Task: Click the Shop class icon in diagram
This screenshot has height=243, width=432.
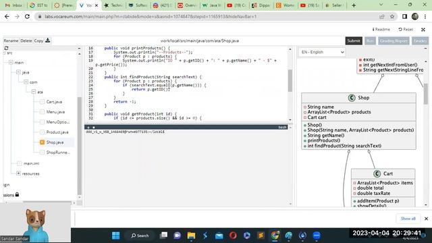Action: (352, 98)
